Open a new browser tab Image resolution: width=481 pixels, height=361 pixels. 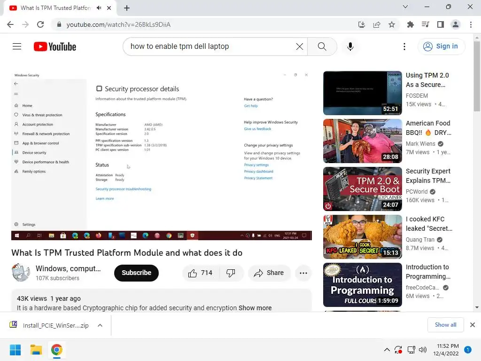pyautogui.click(x=127, y=8)
